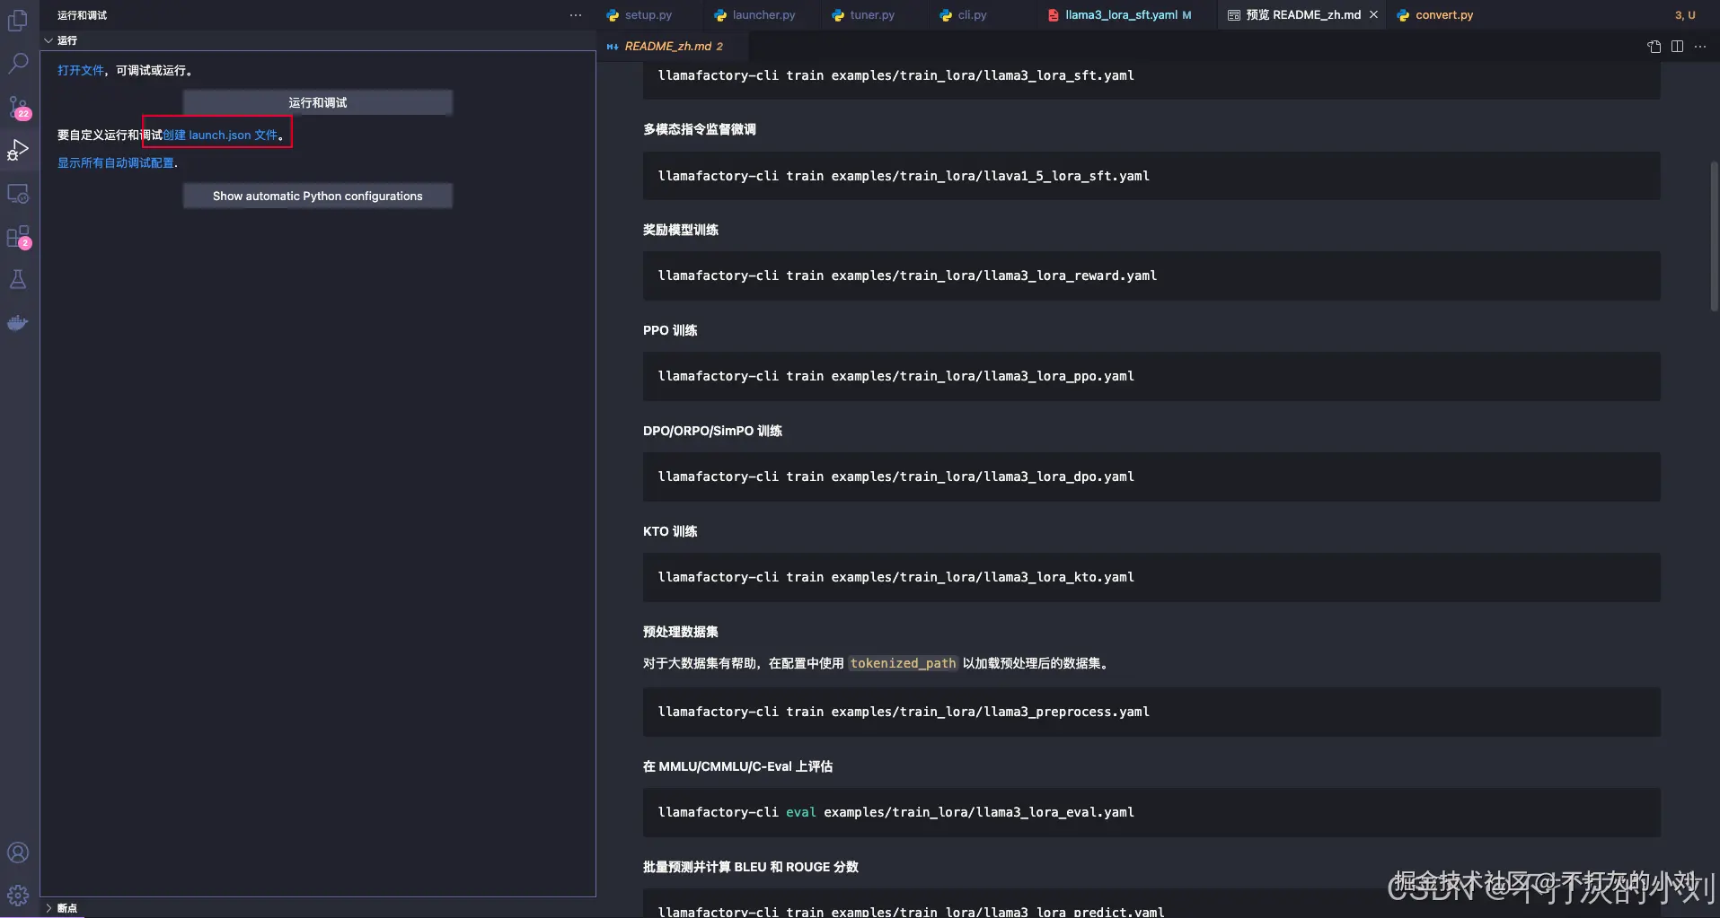Open the Explorer view in activity bar
This screenshot has width=1720, height=918.
pos(18,20)
